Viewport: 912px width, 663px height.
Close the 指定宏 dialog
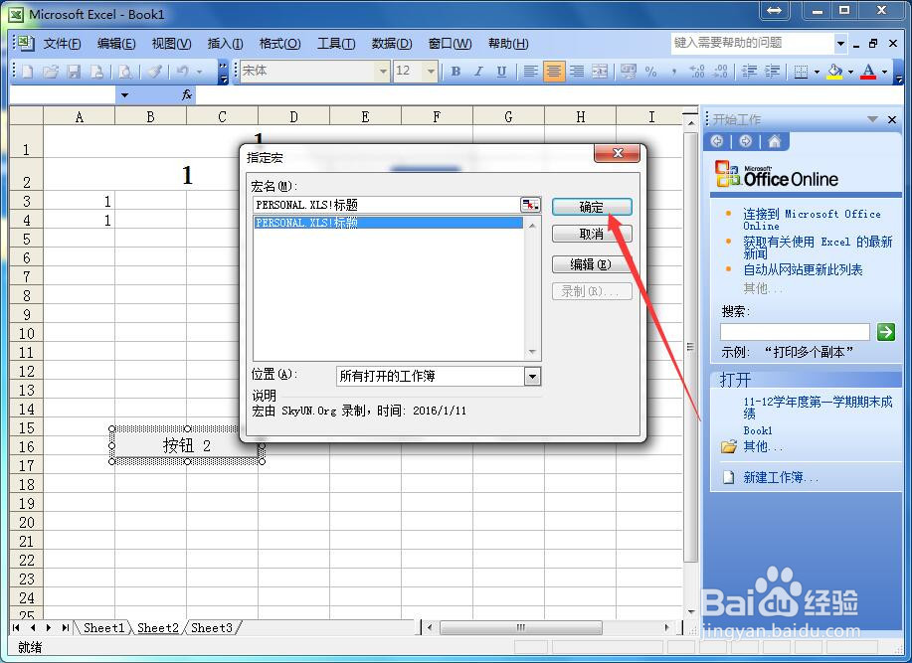click(617, 153)
